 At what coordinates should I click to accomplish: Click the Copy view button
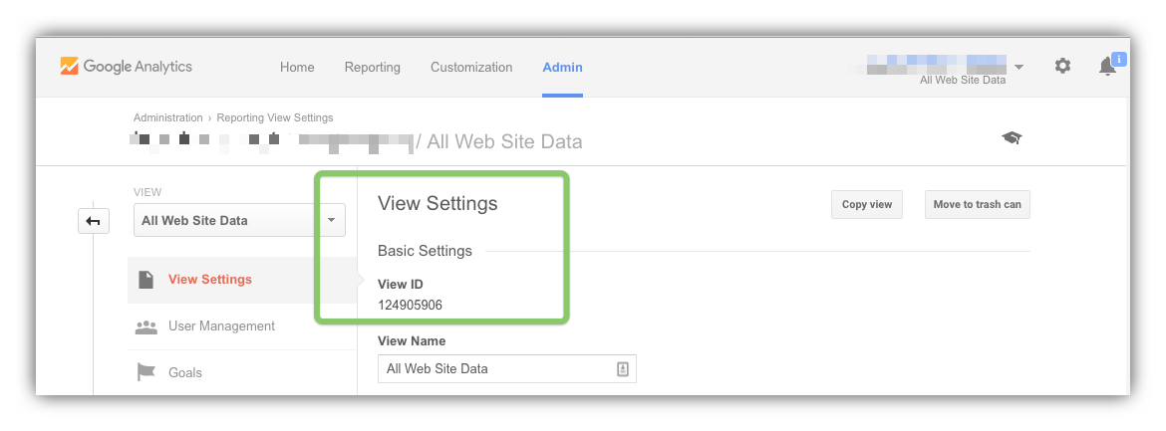867,204
